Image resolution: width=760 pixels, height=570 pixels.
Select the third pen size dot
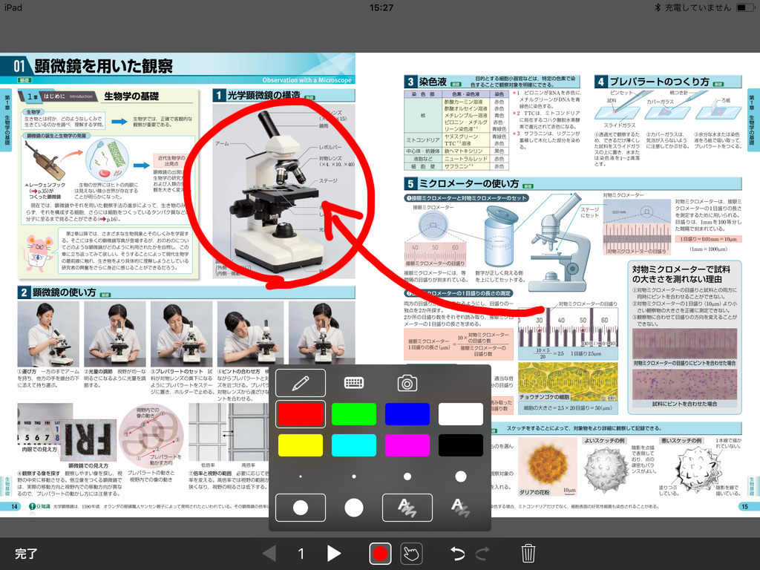pyautogui.click(x=407, y=476)
